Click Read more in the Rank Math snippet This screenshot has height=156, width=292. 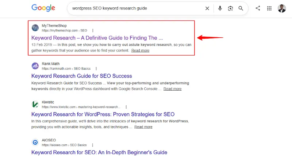point(172,89)
